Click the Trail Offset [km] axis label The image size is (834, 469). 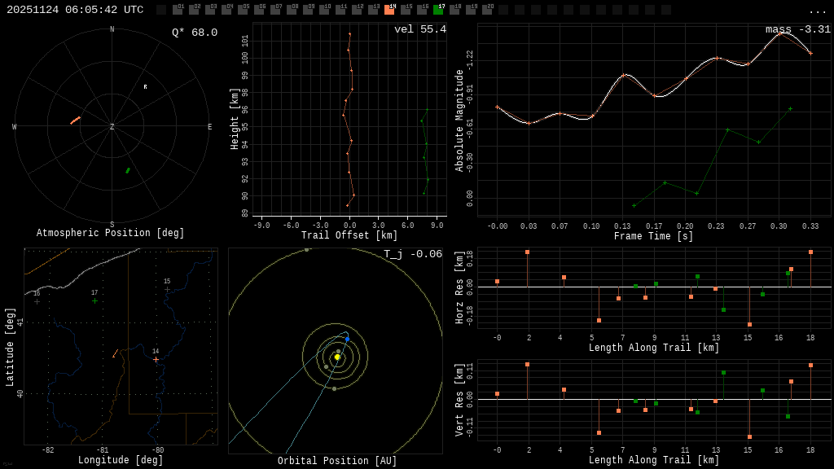(349, 235)
